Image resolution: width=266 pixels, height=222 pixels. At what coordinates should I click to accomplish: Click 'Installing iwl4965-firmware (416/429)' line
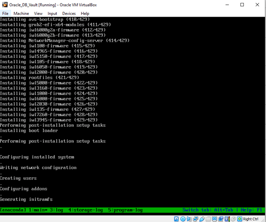pyautogui.click(x=49, y=51)
